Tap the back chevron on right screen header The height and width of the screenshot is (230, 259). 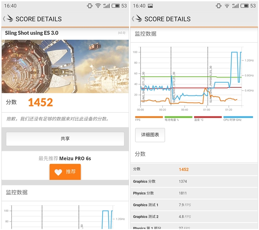point(133,19)
